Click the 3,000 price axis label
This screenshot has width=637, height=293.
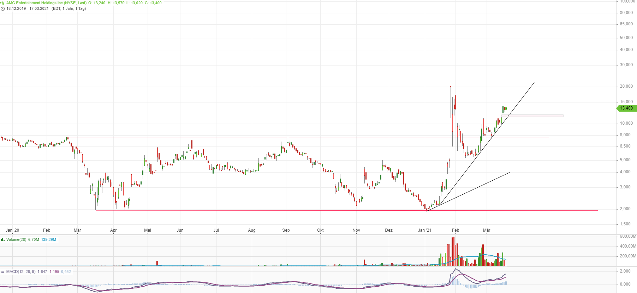coord(625,187)
